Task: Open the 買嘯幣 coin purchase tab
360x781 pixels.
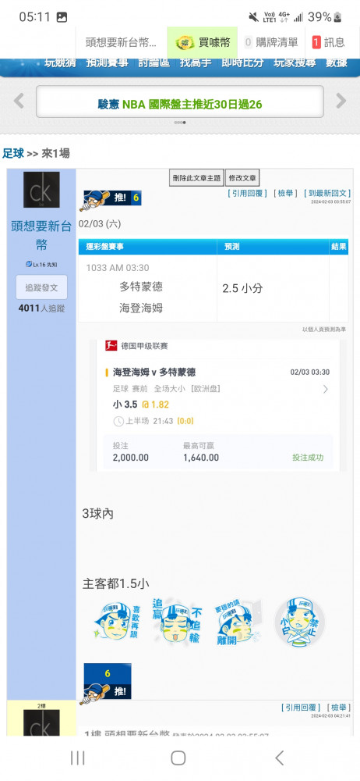Action: 202,42
